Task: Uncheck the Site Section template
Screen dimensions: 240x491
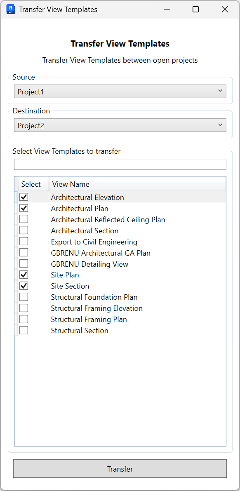Action: 24,285
